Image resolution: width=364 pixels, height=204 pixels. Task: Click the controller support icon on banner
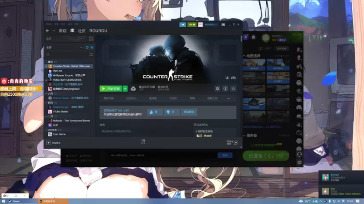pos(233,78)
